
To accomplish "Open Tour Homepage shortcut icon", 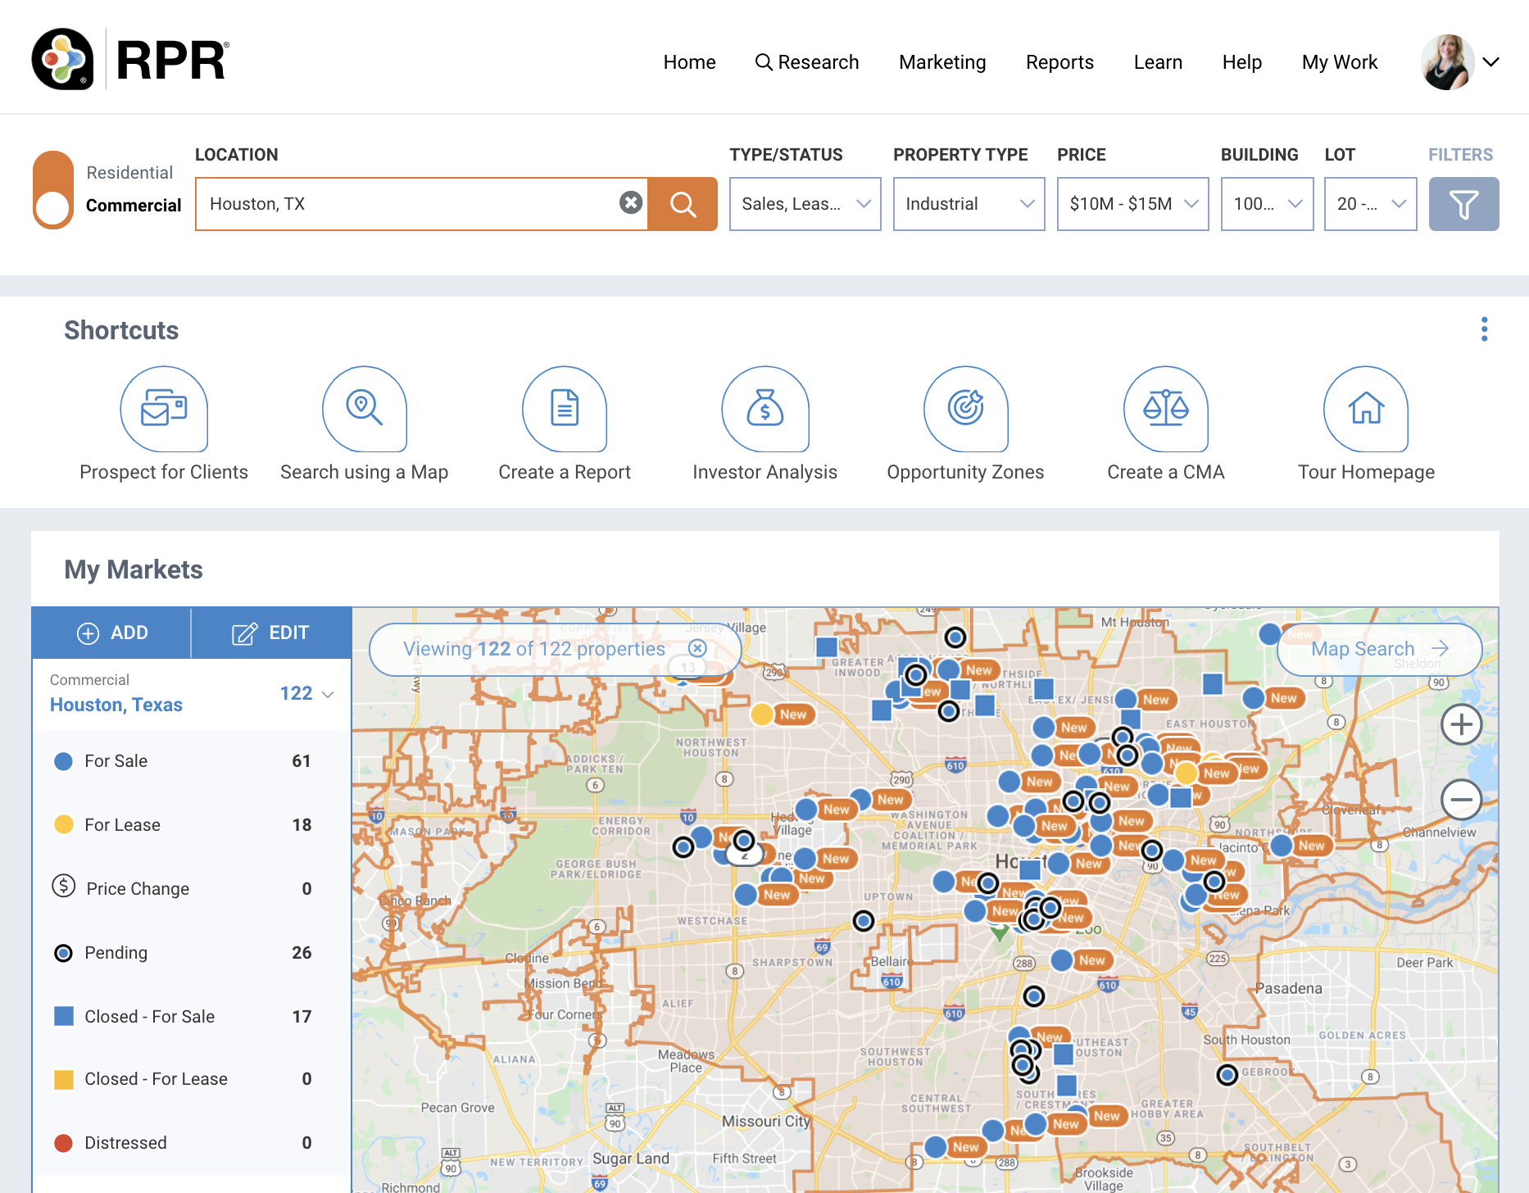I will pos(1366,409).
